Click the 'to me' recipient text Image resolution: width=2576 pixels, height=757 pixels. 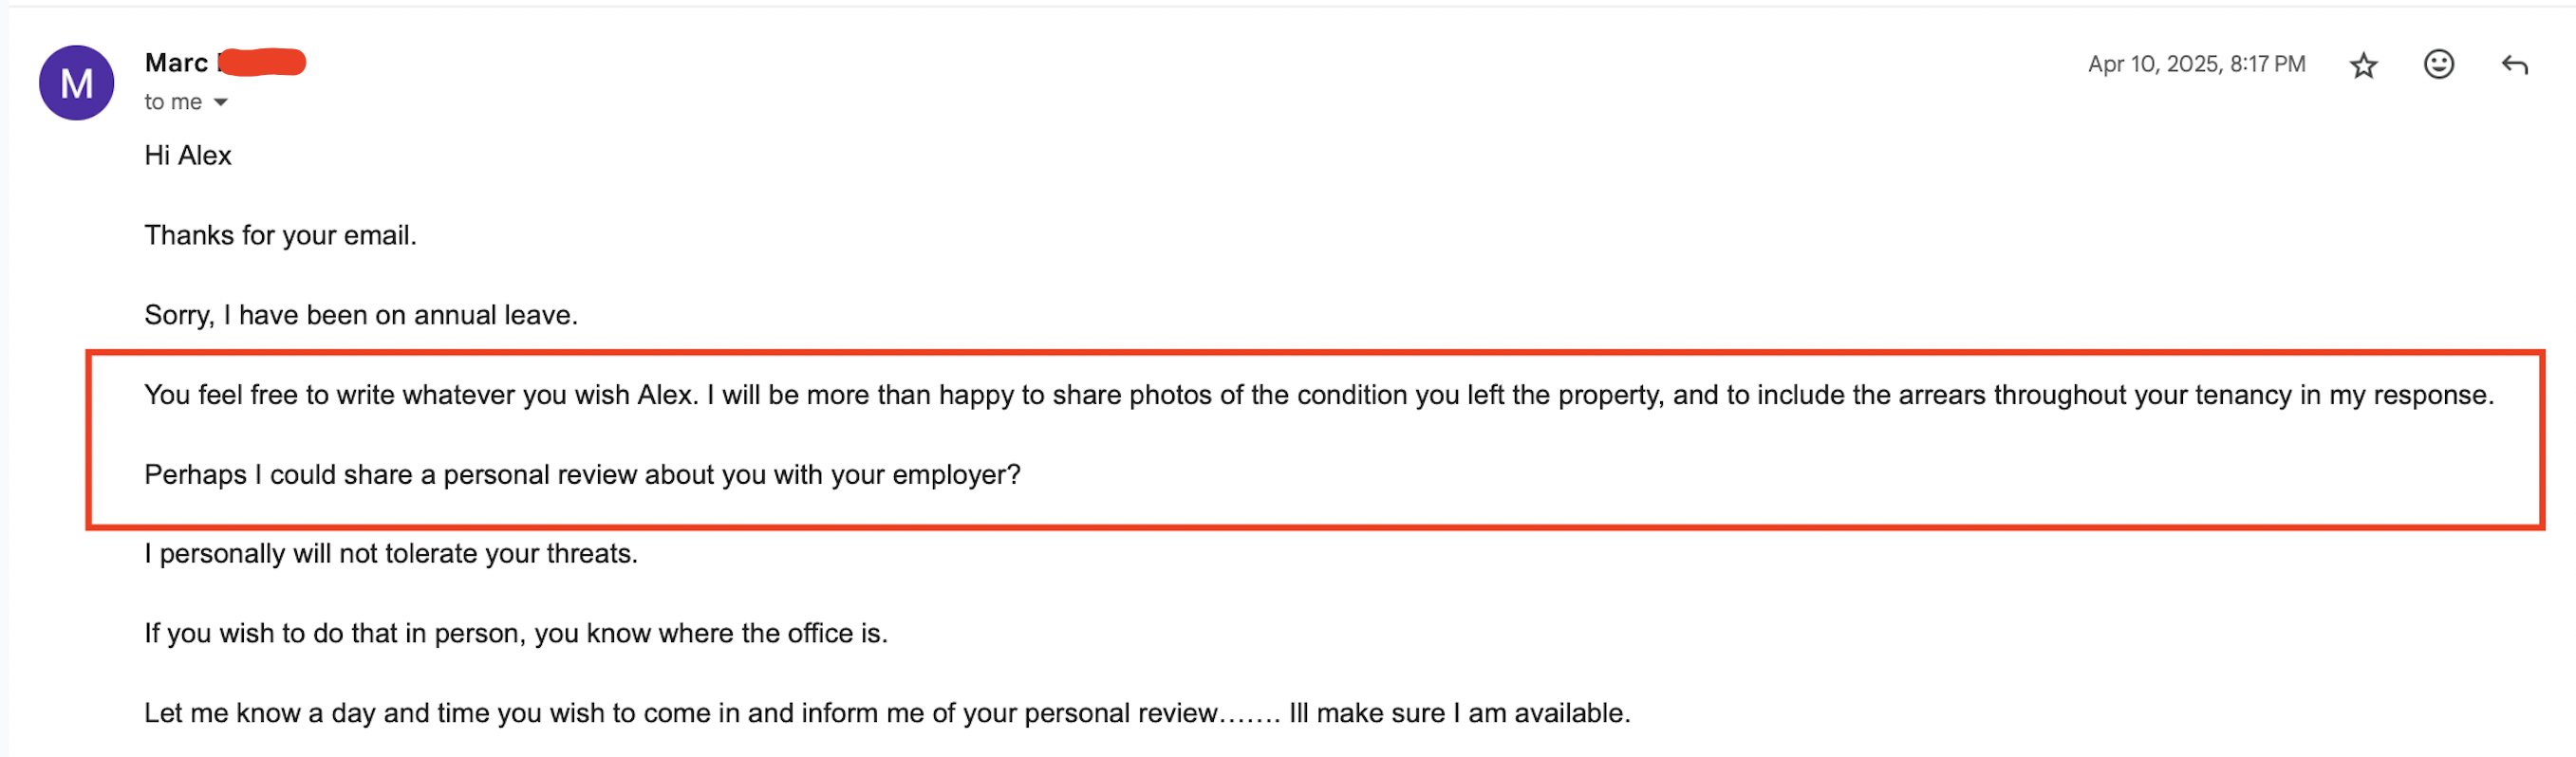(173, 102)
